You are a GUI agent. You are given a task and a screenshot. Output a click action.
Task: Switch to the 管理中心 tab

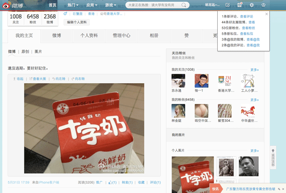(121, 36)
